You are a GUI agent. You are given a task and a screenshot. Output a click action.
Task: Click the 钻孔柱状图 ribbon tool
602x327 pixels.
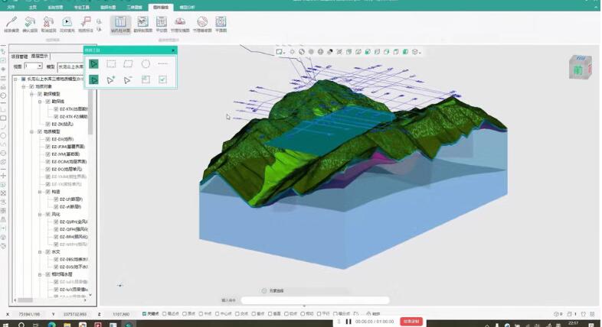click(120, 24)
